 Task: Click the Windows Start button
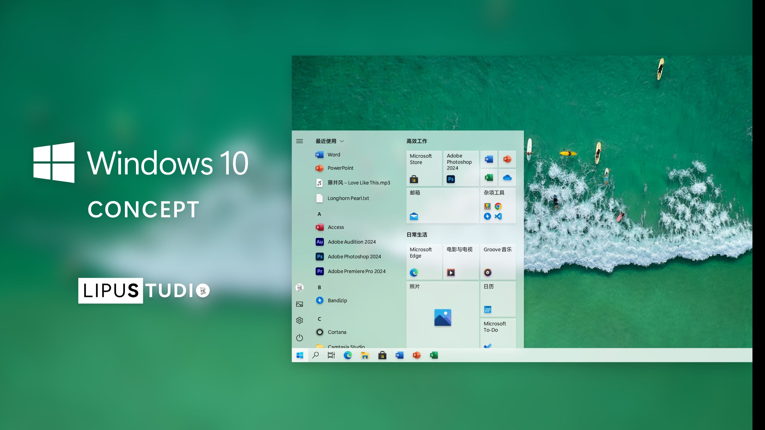(300, 355)
